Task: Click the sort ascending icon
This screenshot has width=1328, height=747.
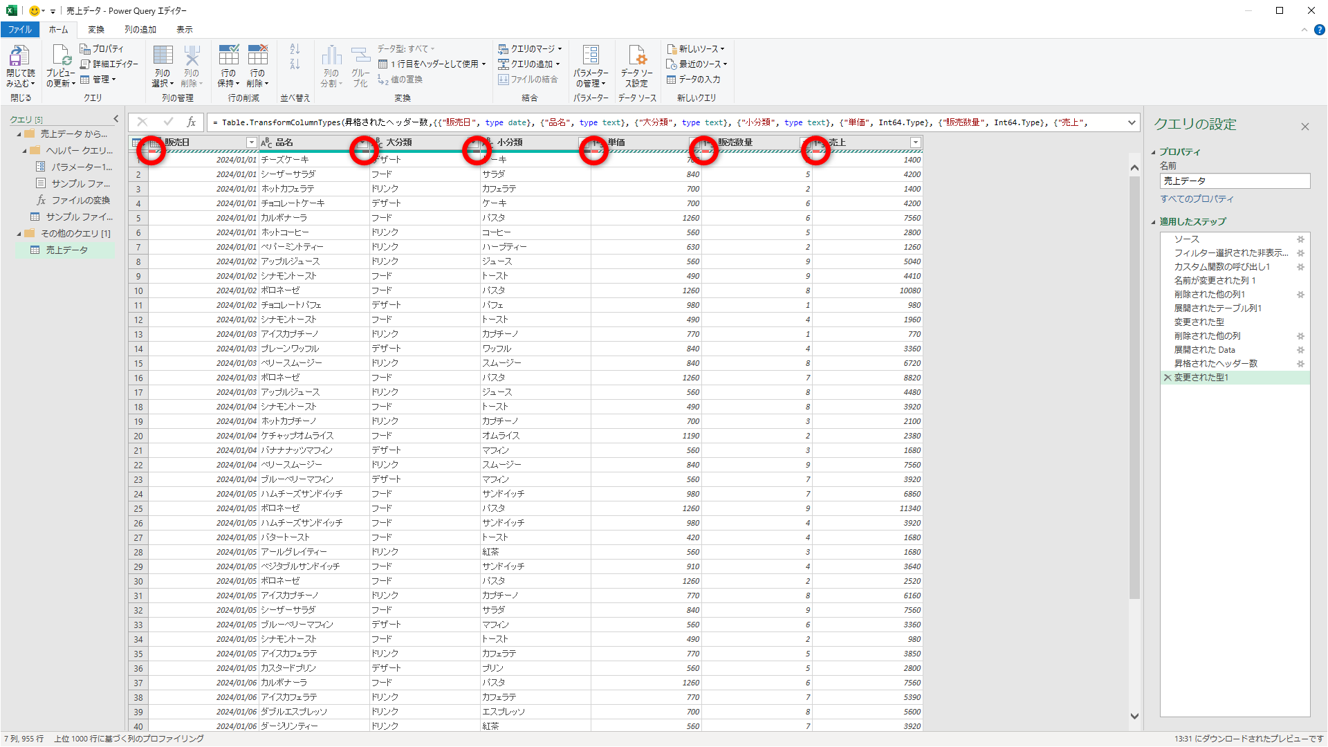Action: tap(295, 49)
